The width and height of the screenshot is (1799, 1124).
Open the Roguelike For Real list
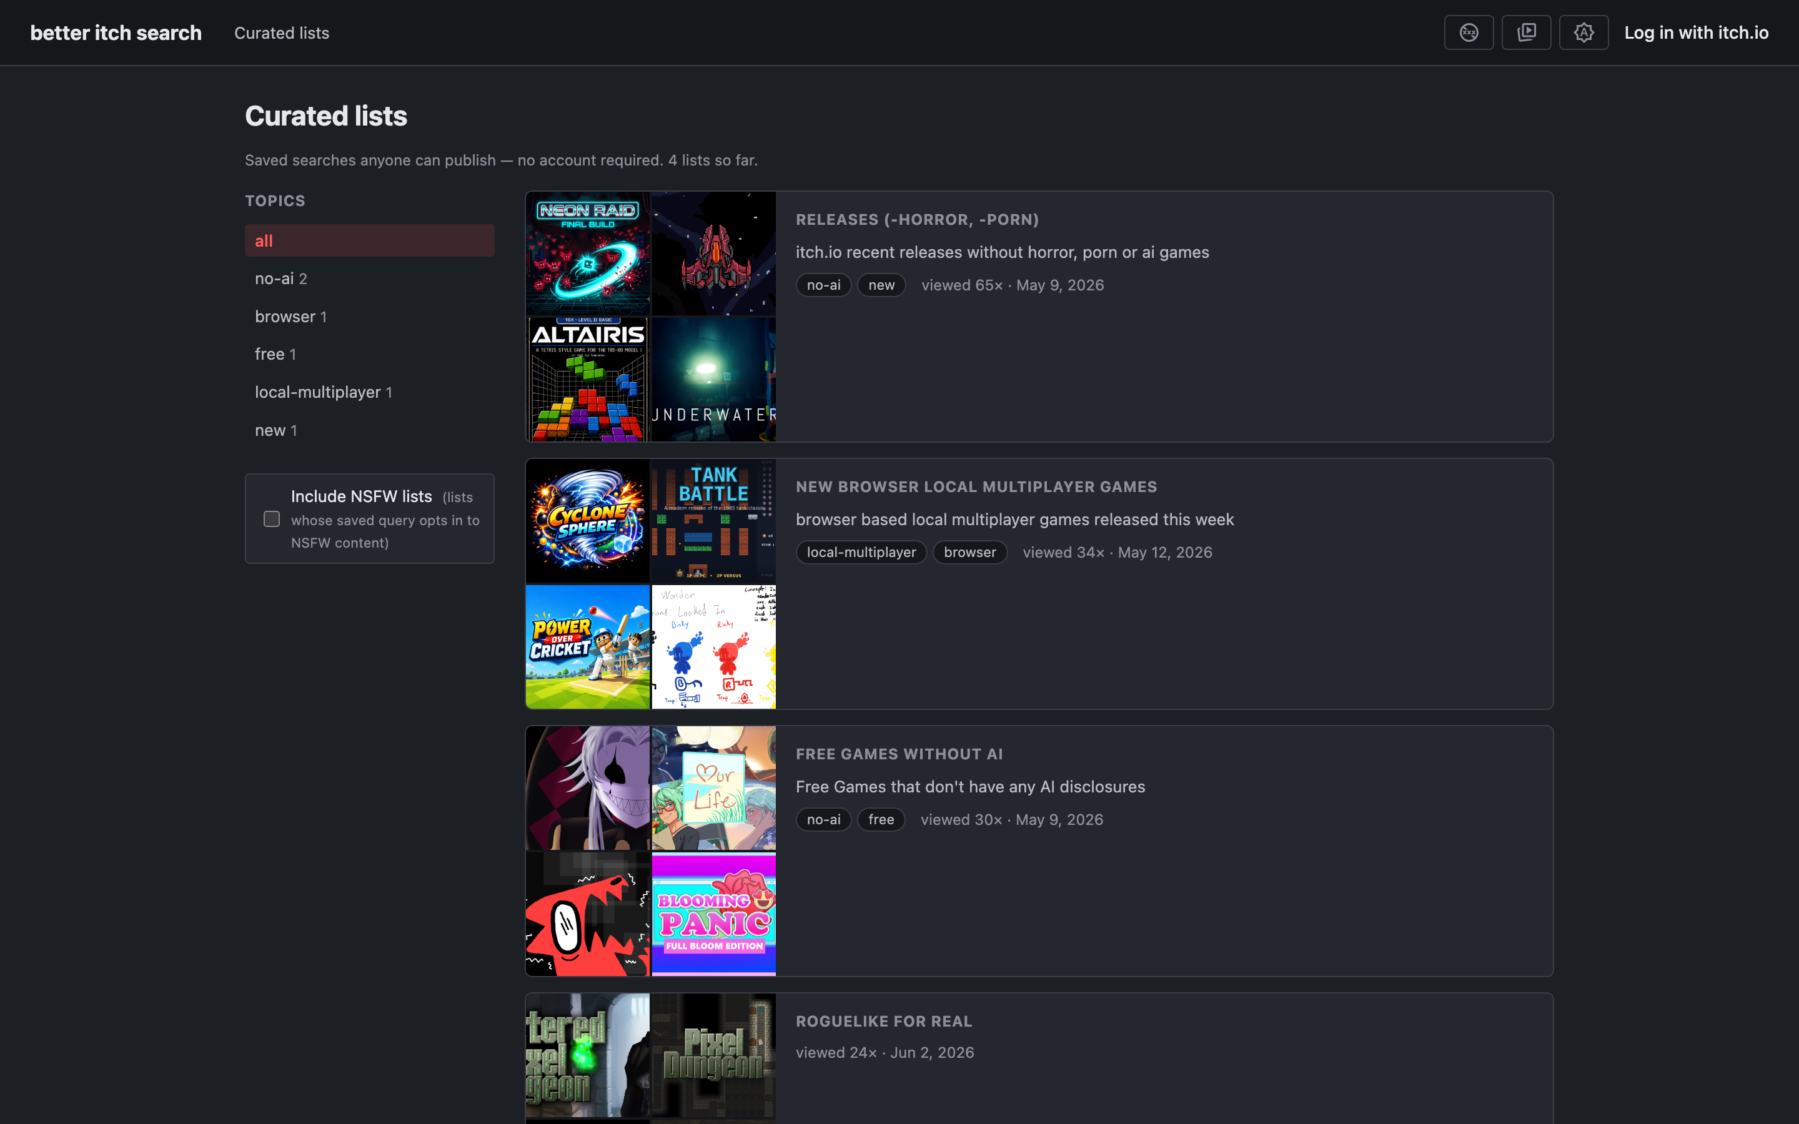pos(884,1022)
